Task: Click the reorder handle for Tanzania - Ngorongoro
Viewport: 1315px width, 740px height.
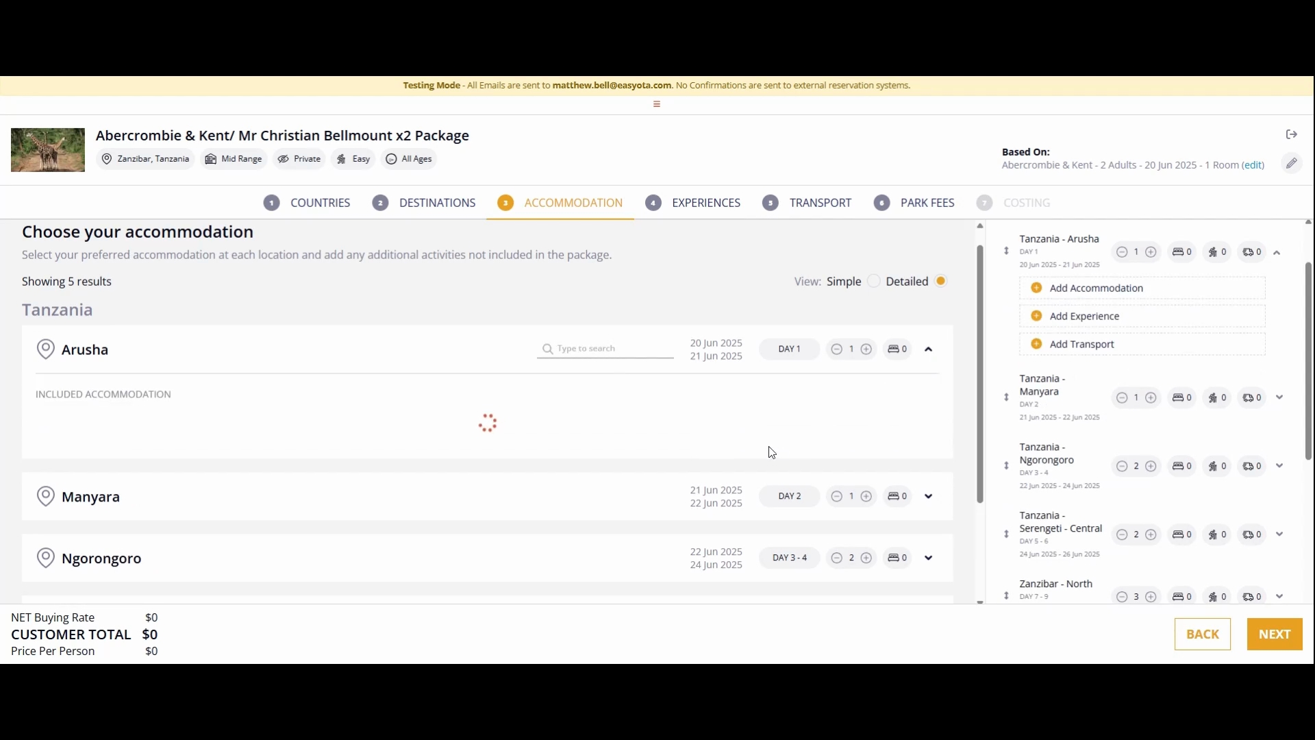Action: click(x=1006, y=466)
